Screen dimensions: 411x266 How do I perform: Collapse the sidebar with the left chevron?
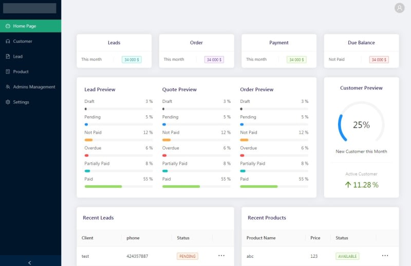coord(30,262)
